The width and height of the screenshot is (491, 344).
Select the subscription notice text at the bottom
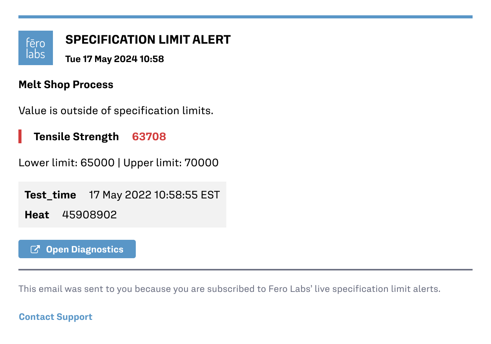(229, 289)
